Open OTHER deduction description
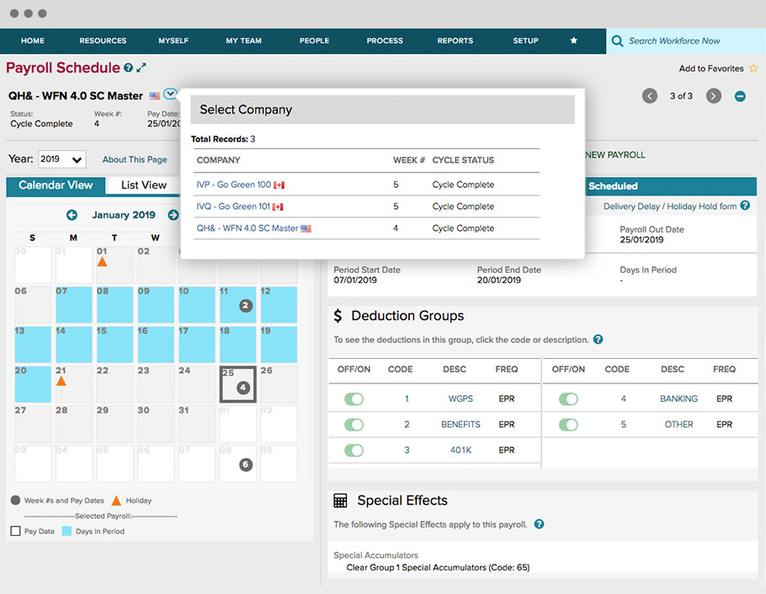The height and width of the screenshot is (594, 766). (678, 425)
